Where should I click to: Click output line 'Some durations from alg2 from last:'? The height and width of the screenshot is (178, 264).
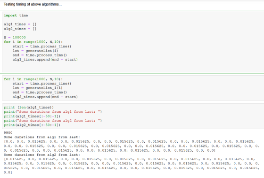coord(42,155)
